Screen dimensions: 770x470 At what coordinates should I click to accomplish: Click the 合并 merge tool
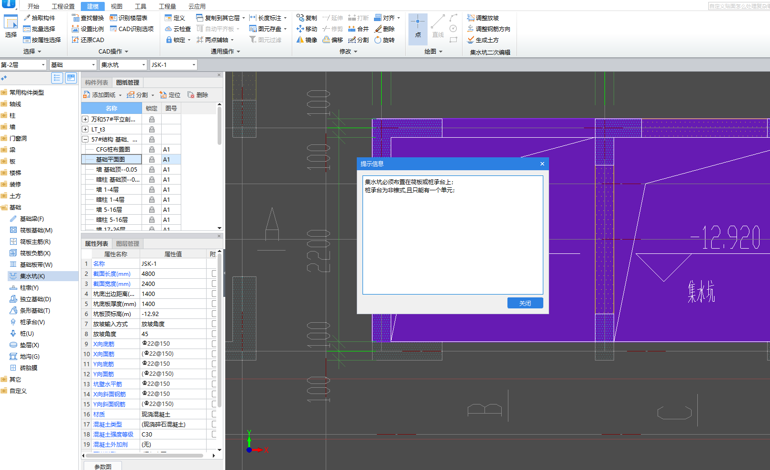coord(358,29)
